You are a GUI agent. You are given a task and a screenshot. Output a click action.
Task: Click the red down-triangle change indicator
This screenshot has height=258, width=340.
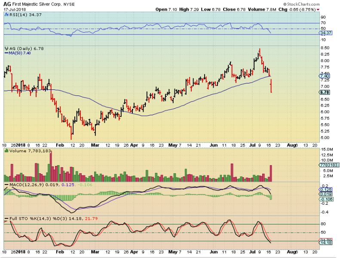tap(318, 10)
